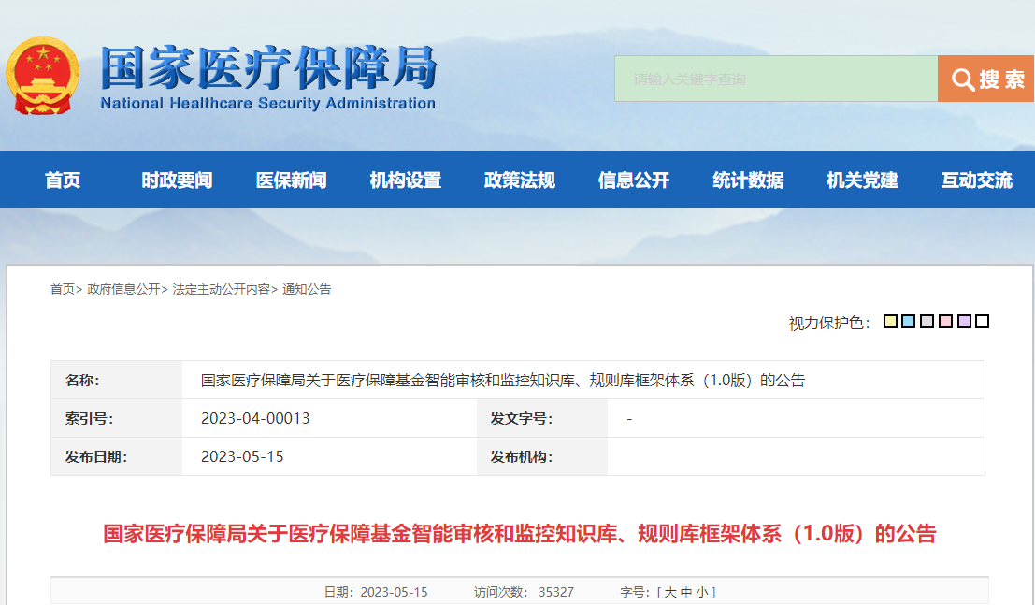1035x605 pixels.
Task: Set font size to 小
Action: (701, 592)
